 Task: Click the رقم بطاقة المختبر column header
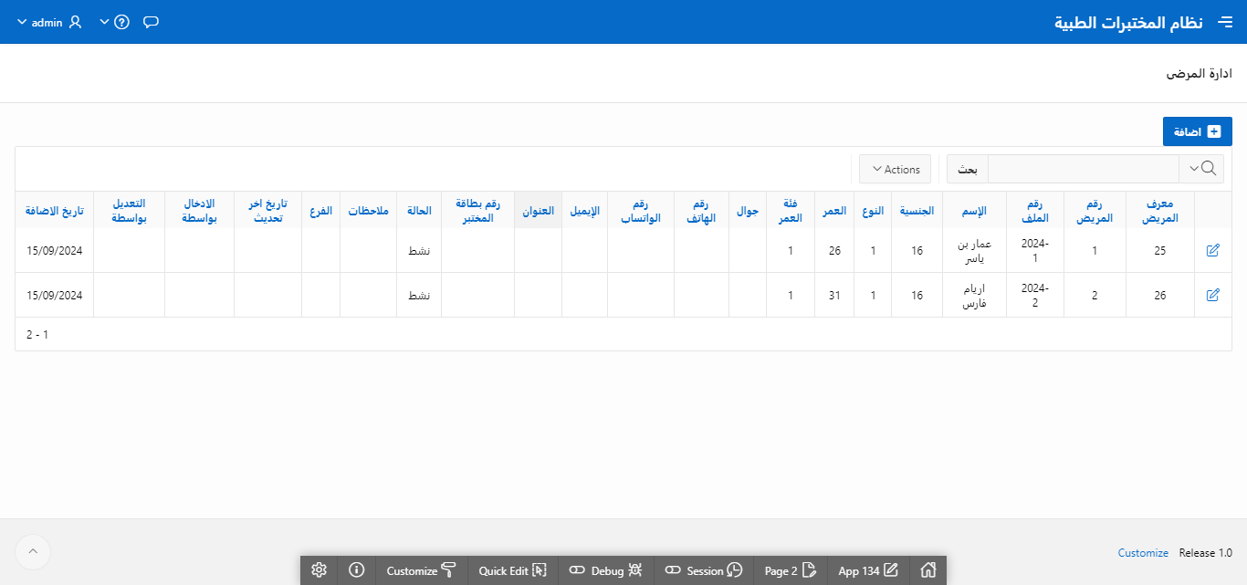478,210
